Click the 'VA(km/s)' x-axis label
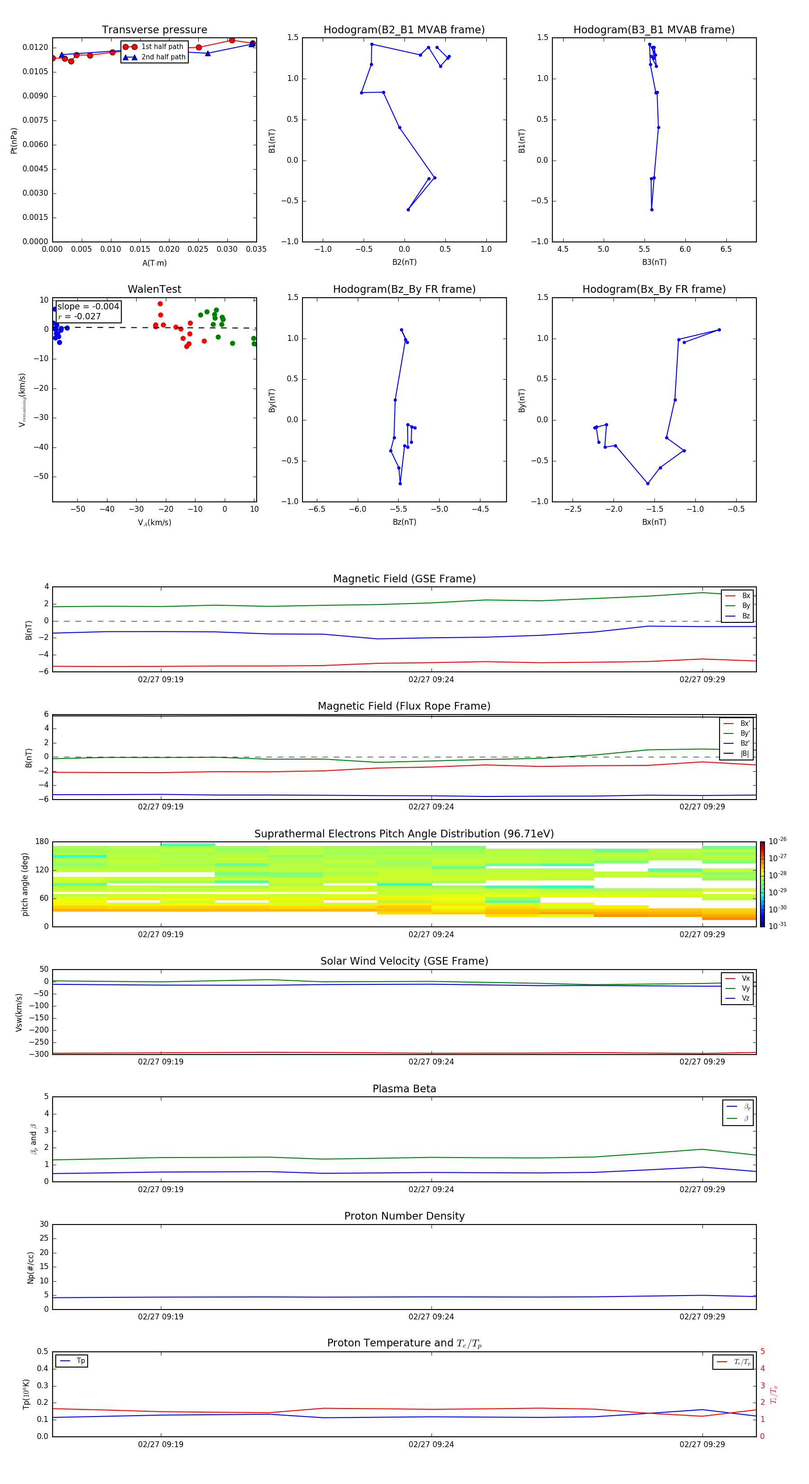The height and width of the screenshot is (1484, 809). pyautogui.click(x=154, y=523)
